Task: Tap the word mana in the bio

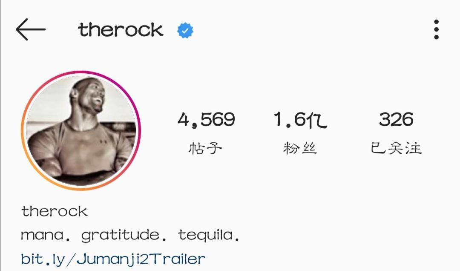Action: point(42,236)
